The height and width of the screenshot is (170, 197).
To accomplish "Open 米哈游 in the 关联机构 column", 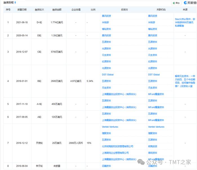I will (x=151, y=22).
